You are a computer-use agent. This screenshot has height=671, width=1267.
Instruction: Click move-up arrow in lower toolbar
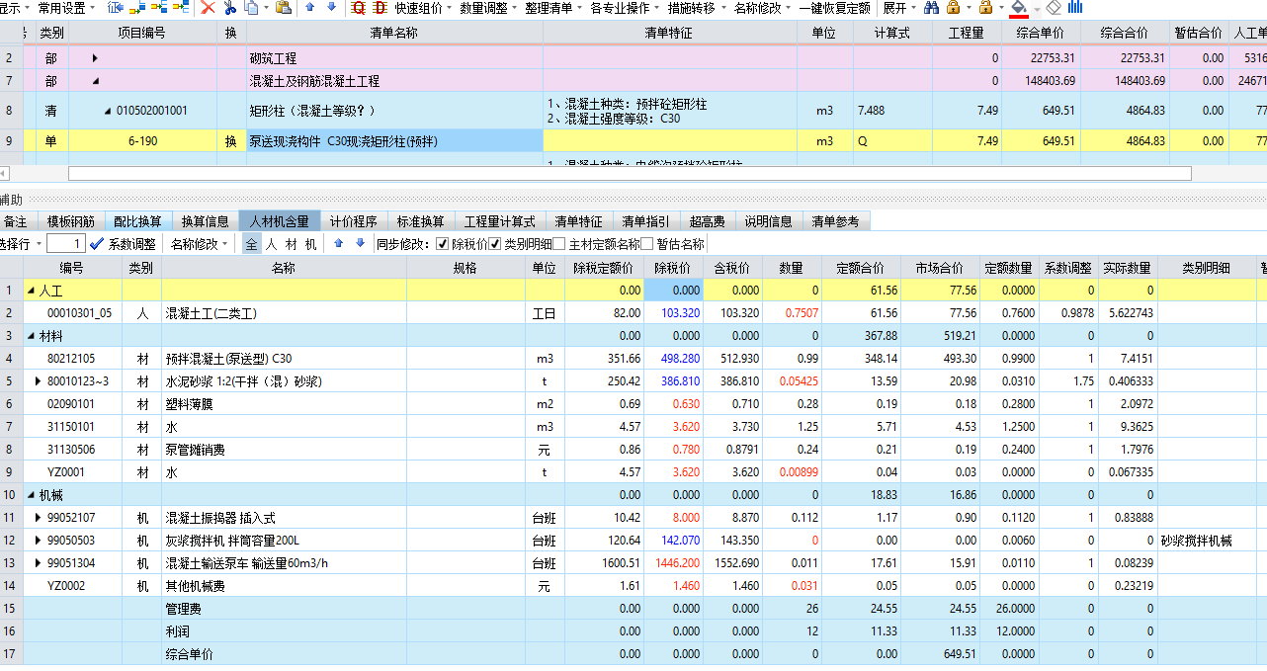tap(338, 243)
